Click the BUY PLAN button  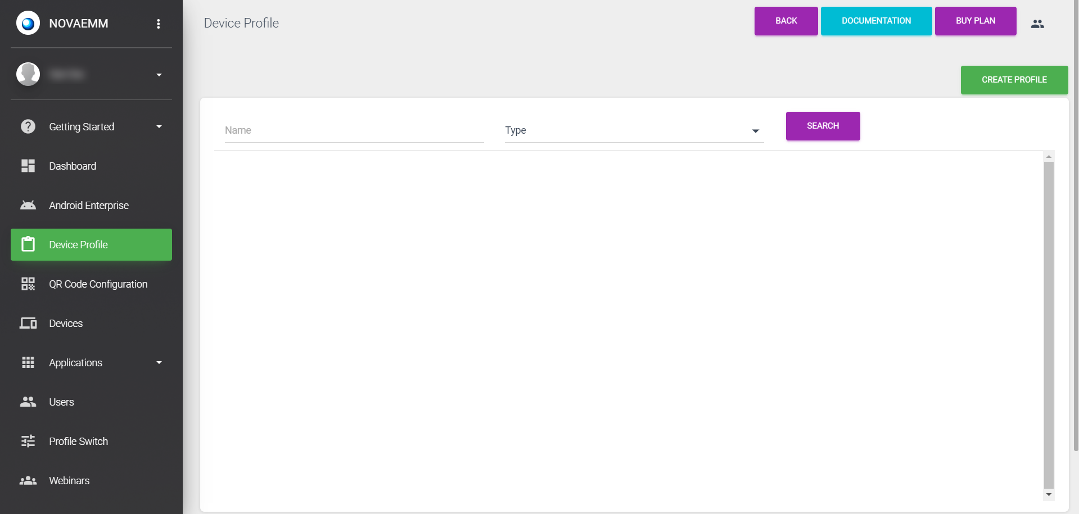coord(975,21)
